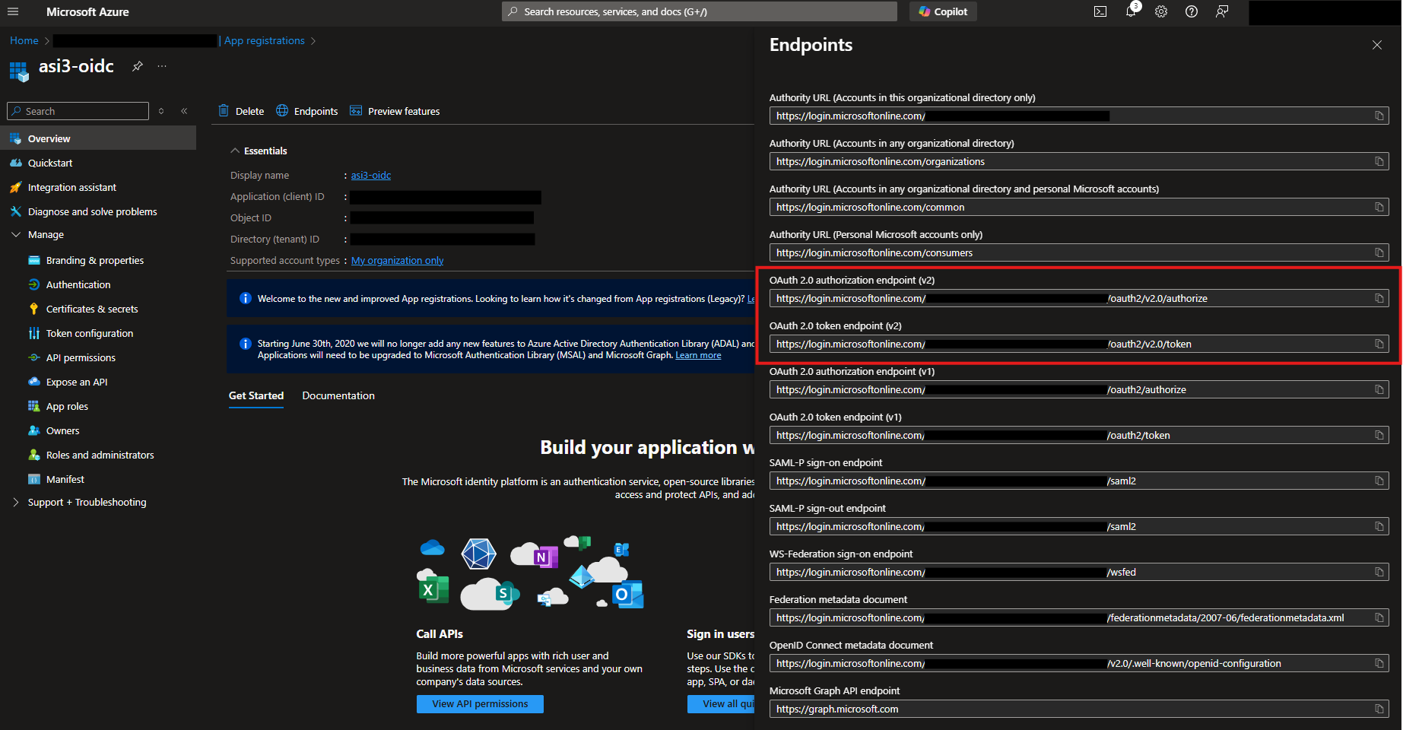The image size is (1403, 730).
Task: Click the Delete toolbar button
Action: point(241,111)
